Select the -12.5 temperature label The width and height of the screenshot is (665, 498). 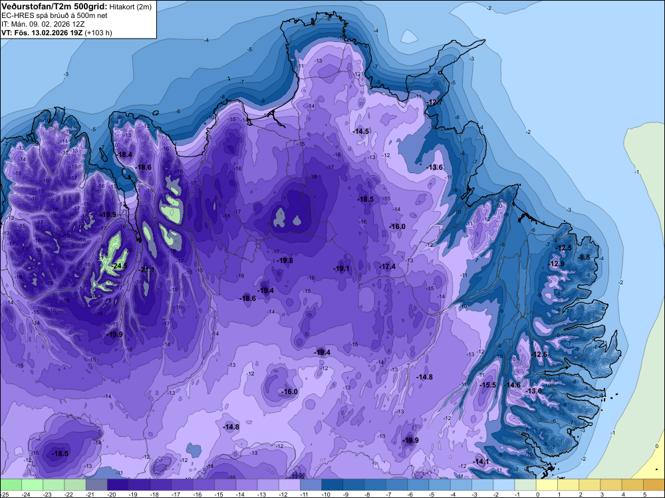tap(564, 248)
